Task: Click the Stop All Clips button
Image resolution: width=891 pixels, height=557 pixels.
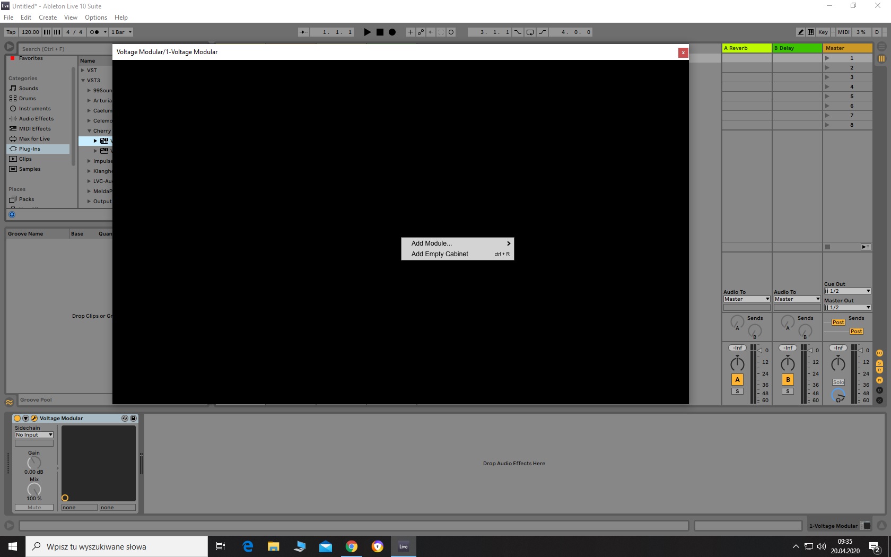Action: (827, 247)
